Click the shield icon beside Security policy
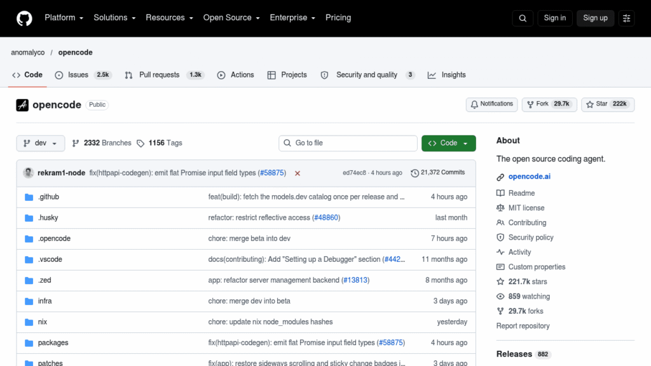Image resolution: width=651 pixels, height=366 pixels. [x=500, y=238]
